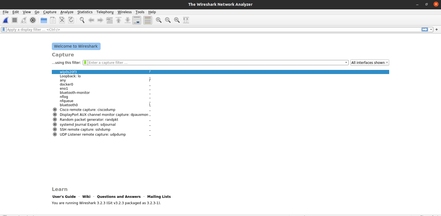Open settings gear for Cisco remote capture

click(x=55, y=110)
